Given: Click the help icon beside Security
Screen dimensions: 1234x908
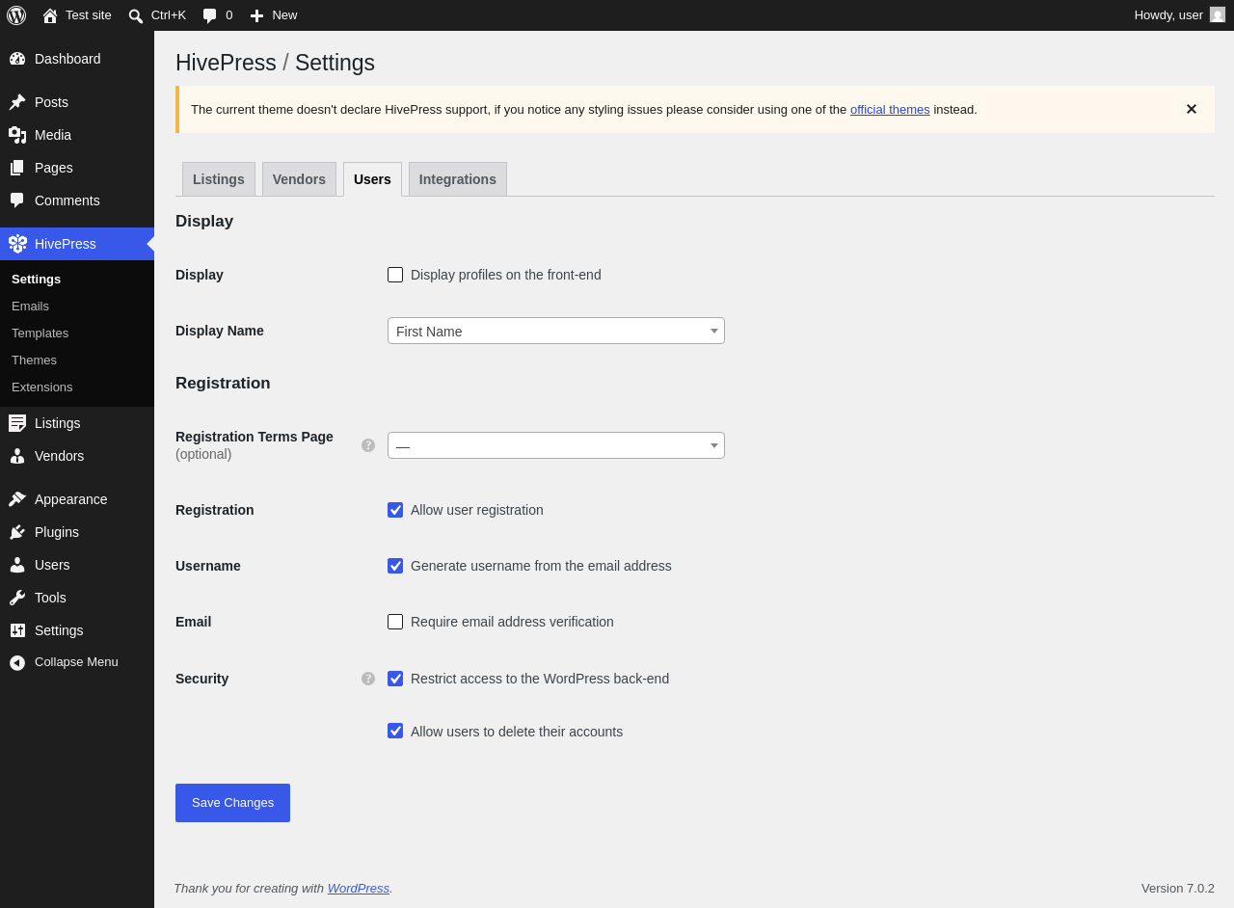Looking at the screenshot, I should tap(368, 679).
